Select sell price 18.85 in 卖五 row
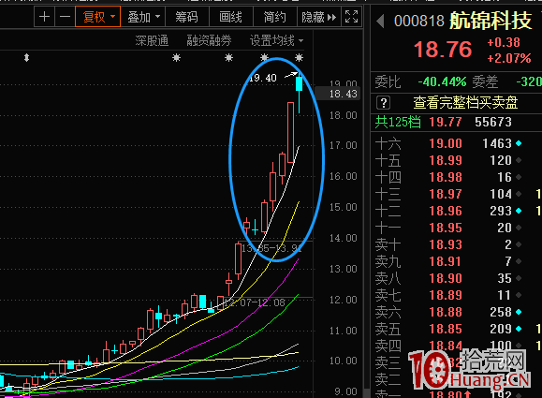The image size is (542, 398). [446, 329]
